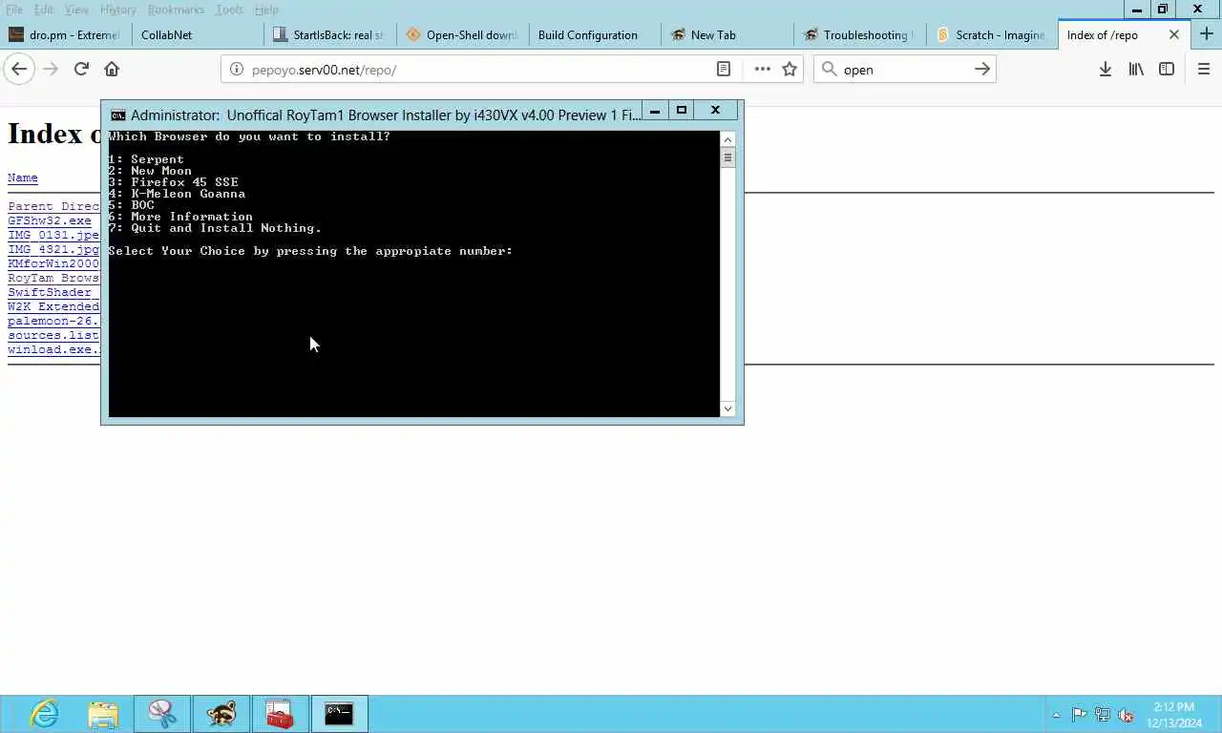
Task: Switch to the Build Configuration tab
Action: 595,34
